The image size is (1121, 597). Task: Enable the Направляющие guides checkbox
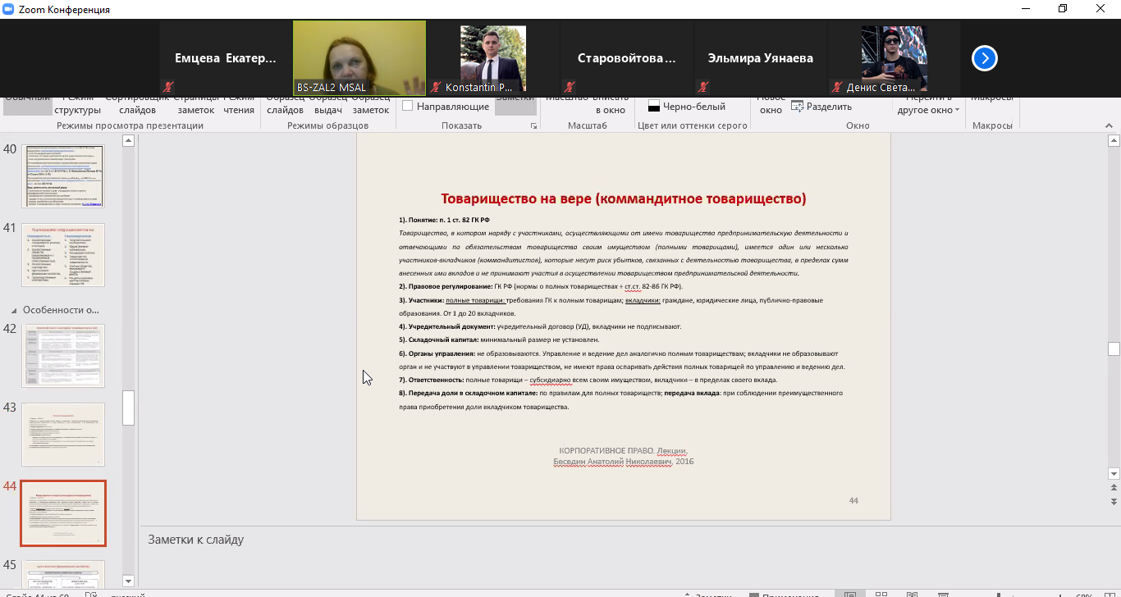coord(407,106)
